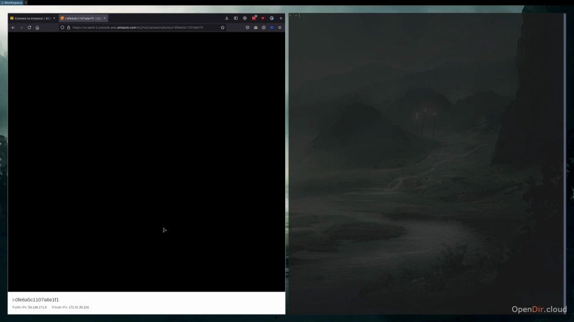Open the red badge extension icon
This screenshot has height=322, width=574.
254,18
